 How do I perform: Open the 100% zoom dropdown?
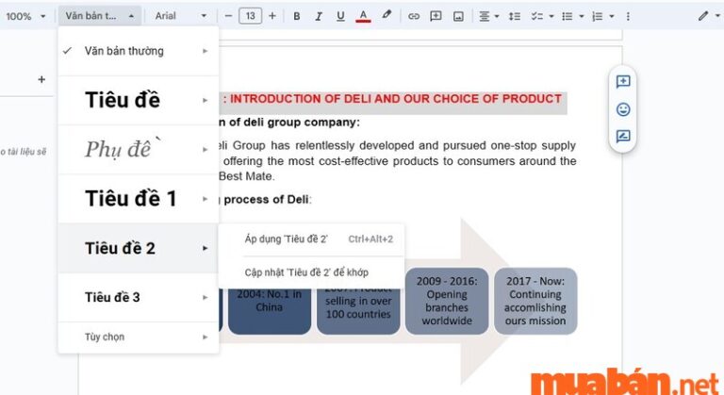[25, 16]
